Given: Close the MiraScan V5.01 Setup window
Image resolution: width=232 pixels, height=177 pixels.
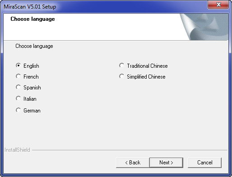Looking at the screenshot, I should tap(218, 5).
